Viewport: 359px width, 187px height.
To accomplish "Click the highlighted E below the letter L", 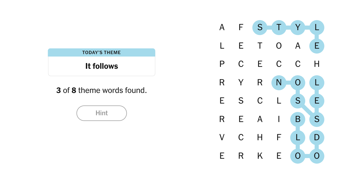I will [317, 46].
